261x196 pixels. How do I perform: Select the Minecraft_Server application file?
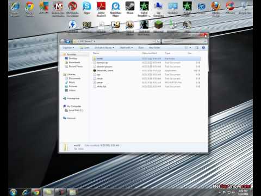point(146,71)
